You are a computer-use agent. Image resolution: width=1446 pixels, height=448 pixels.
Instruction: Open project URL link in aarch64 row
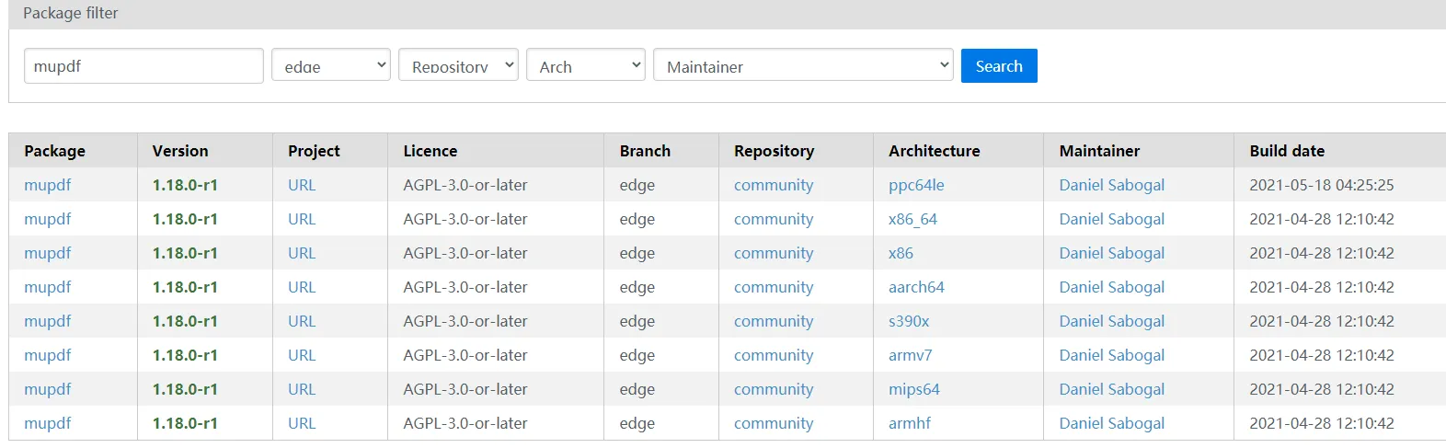[302, 287]
